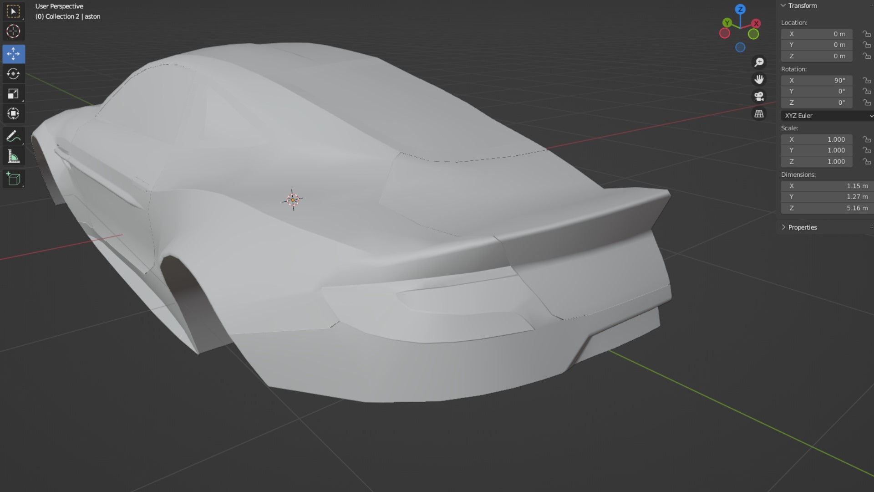Click the zoom magnifier viewport button

759,62
